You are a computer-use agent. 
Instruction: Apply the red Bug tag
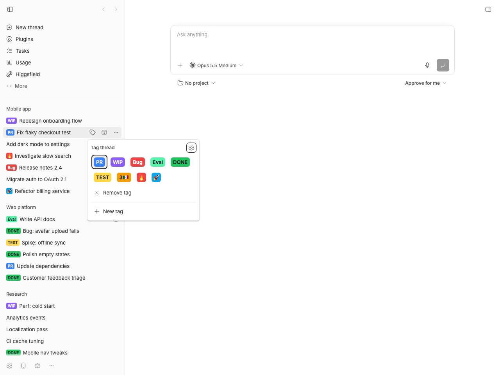click(137, 162)
